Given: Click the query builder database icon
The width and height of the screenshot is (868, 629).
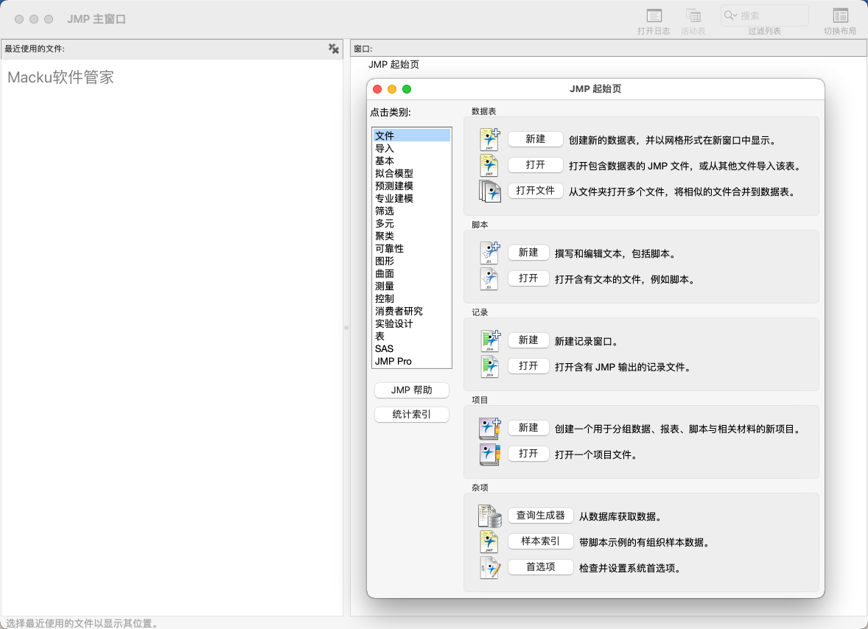Looking at the screenshot, I should click(490, 516).
